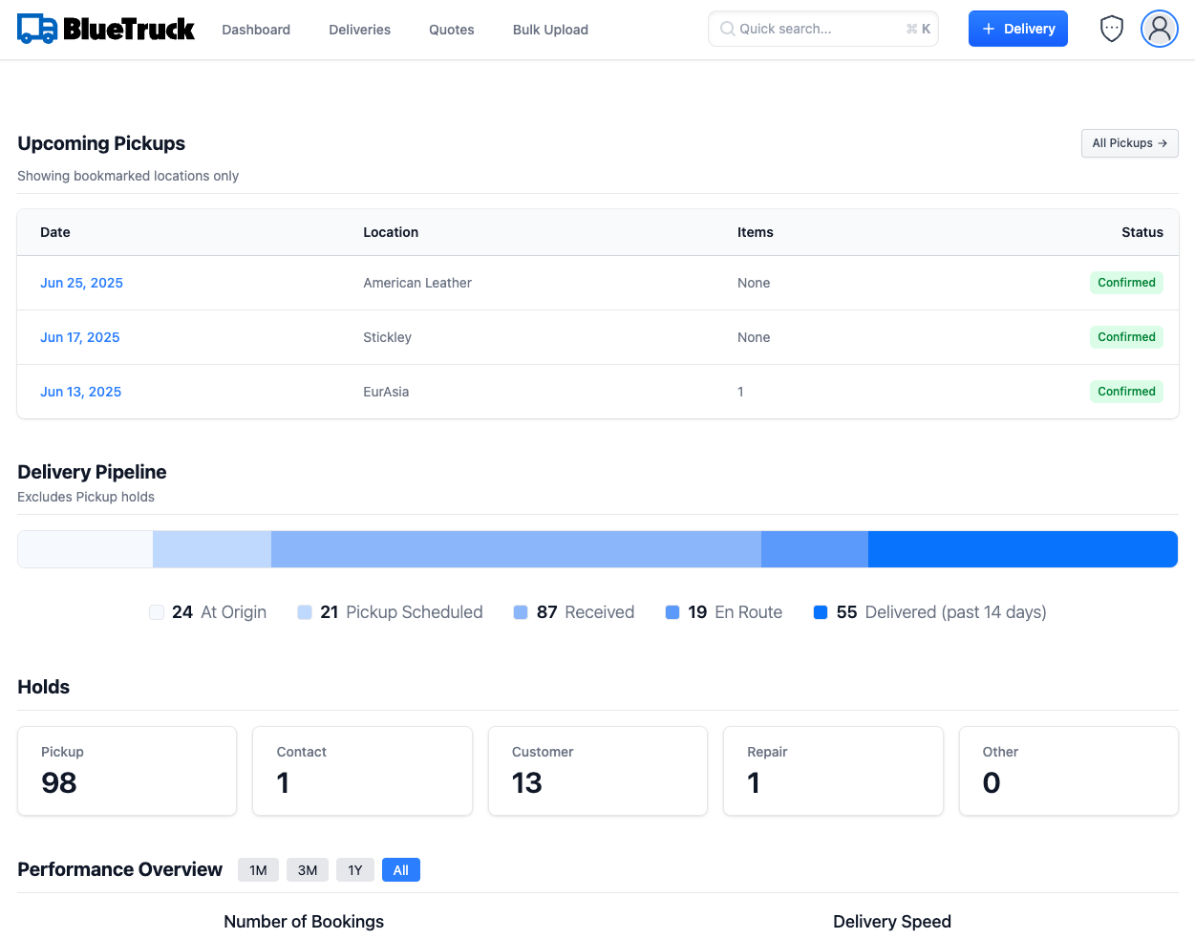Go to the Deliveries tab
Image resolution: width=1195 pixels, height=939 pixels.
click(x=359, y=30)
